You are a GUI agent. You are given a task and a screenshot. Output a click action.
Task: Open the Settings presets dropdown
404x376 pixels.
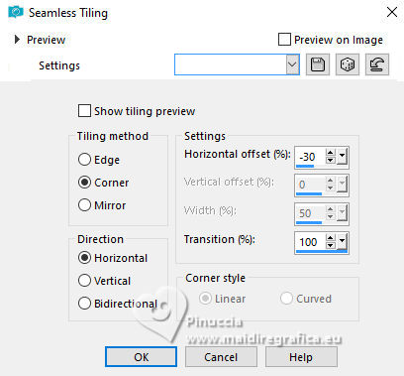(292, 64)
